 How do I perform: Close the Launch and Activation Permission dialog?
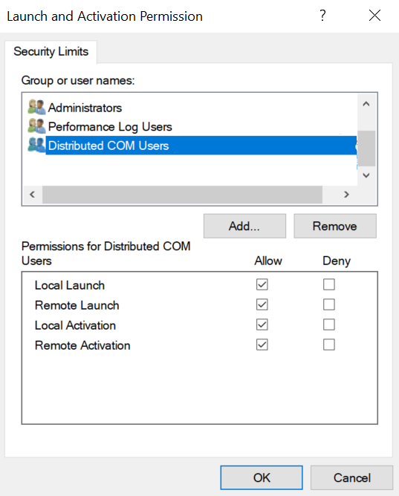pyautogui.click(x=374, y=16)
